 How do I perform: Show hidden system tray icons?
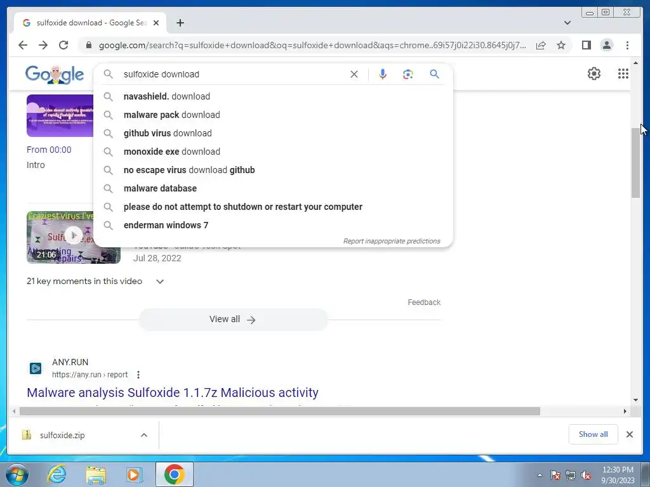pos(540,475)
